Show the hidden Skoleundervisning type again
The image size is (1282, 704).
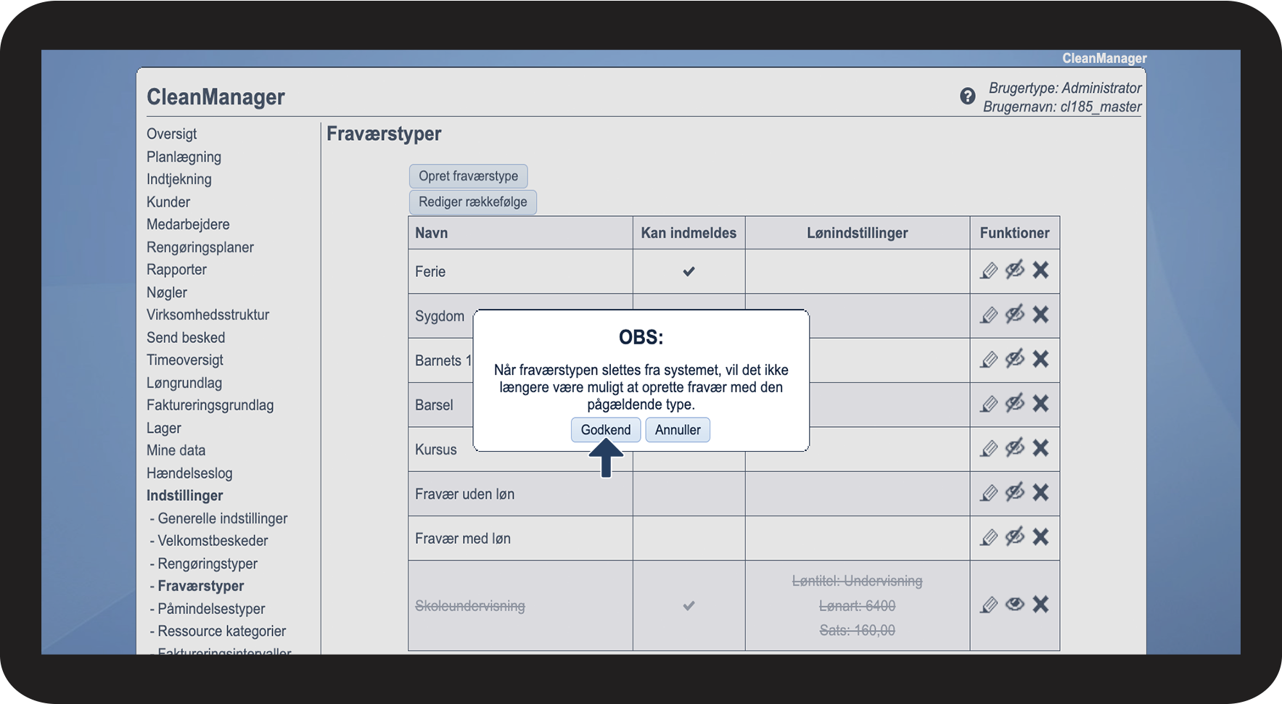[1015, 604]
